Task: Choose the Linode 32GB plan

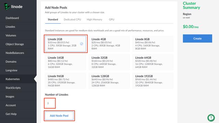Action: pos(109,62)
